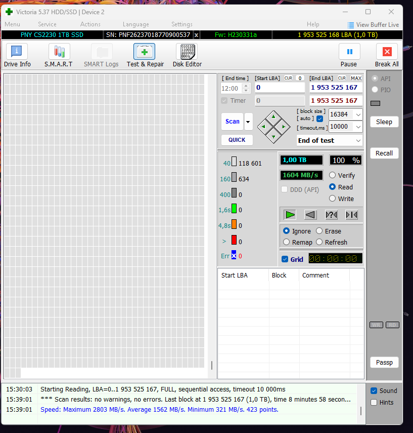Open the block size 16384 dropdown
Image resolution: width=413 pixels, height=433 pixels.
pos(358,114)
